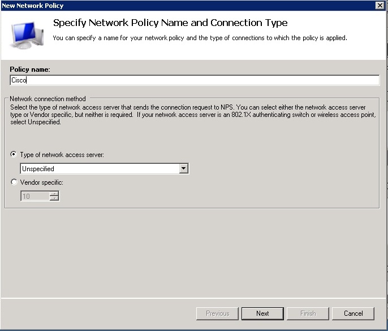Image resolution: width=388 pixels, height=331 pixels.
Task: Click the New Network Policy title bar
Action: [170, 5]
